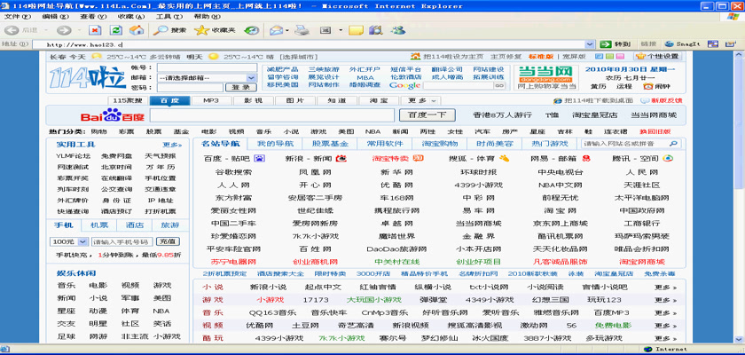Click the 请输入手机号码 phone number field
The image size is (745, 355).
[x=122, y=241]
